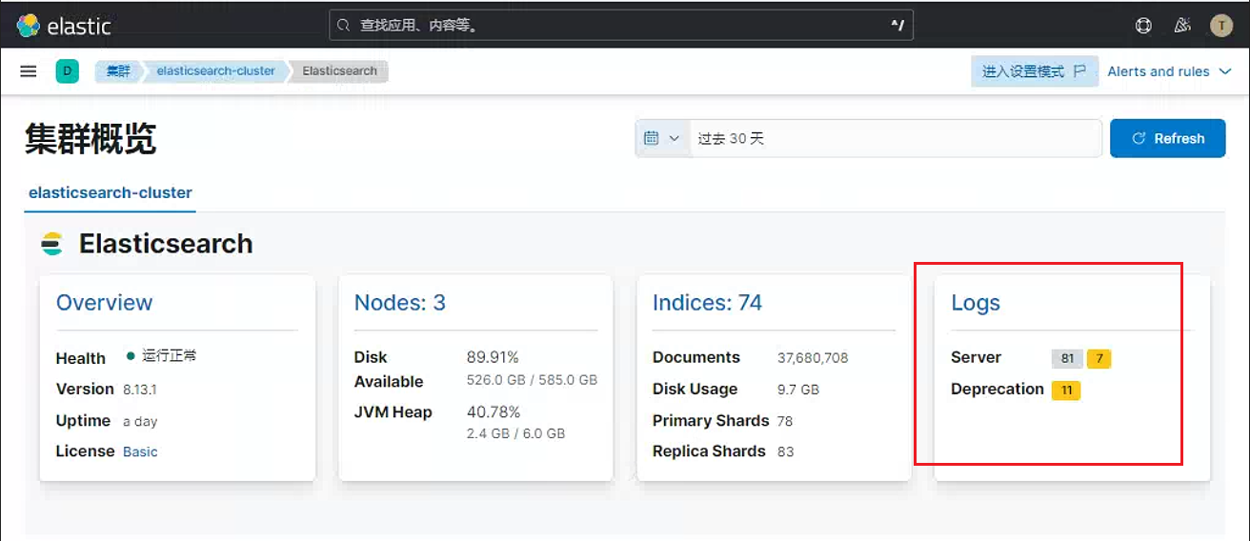Click 进入设置模式 setup mode button

1035,71
